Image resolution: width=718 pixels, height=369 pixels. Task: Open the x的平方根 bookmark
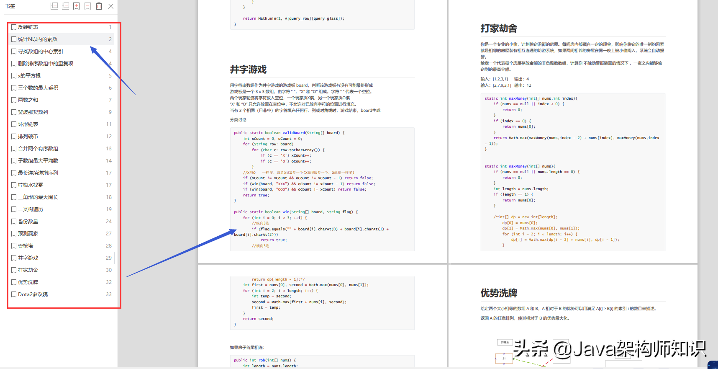tap(62, 76)
